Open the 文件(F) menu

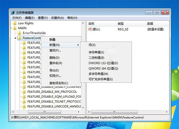pyautogui.click(x=17, y=18)
